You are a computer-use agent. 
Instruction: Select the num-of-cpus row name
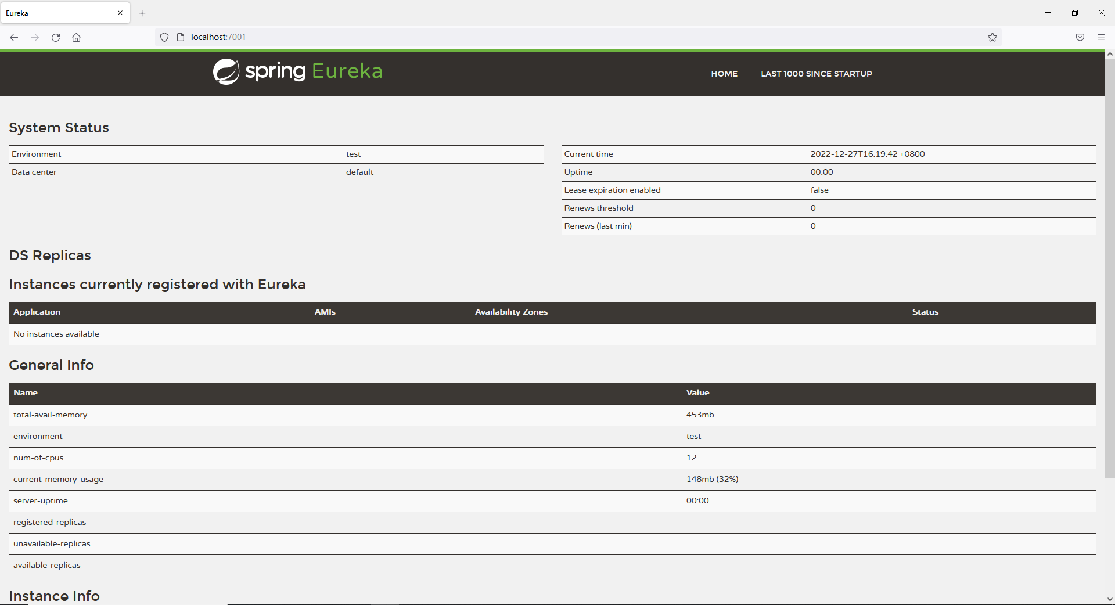[x=38, y=458]
